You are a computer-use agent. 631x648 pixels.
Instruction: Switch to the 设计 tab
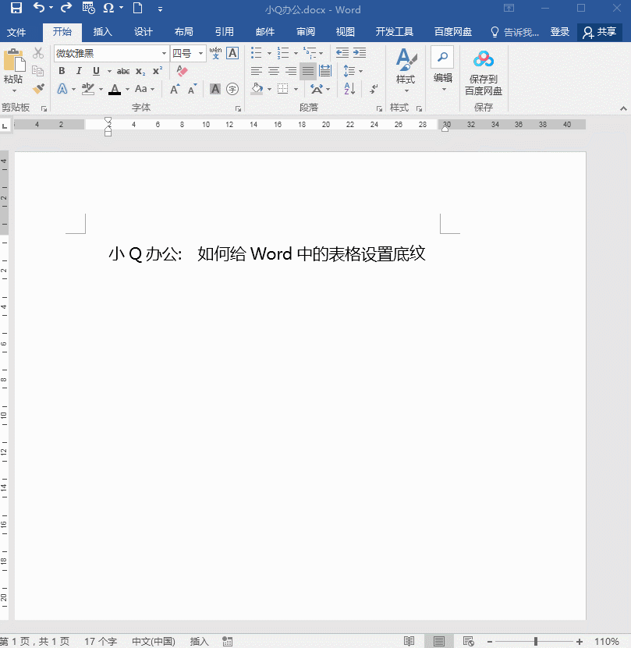click(143, 32)
